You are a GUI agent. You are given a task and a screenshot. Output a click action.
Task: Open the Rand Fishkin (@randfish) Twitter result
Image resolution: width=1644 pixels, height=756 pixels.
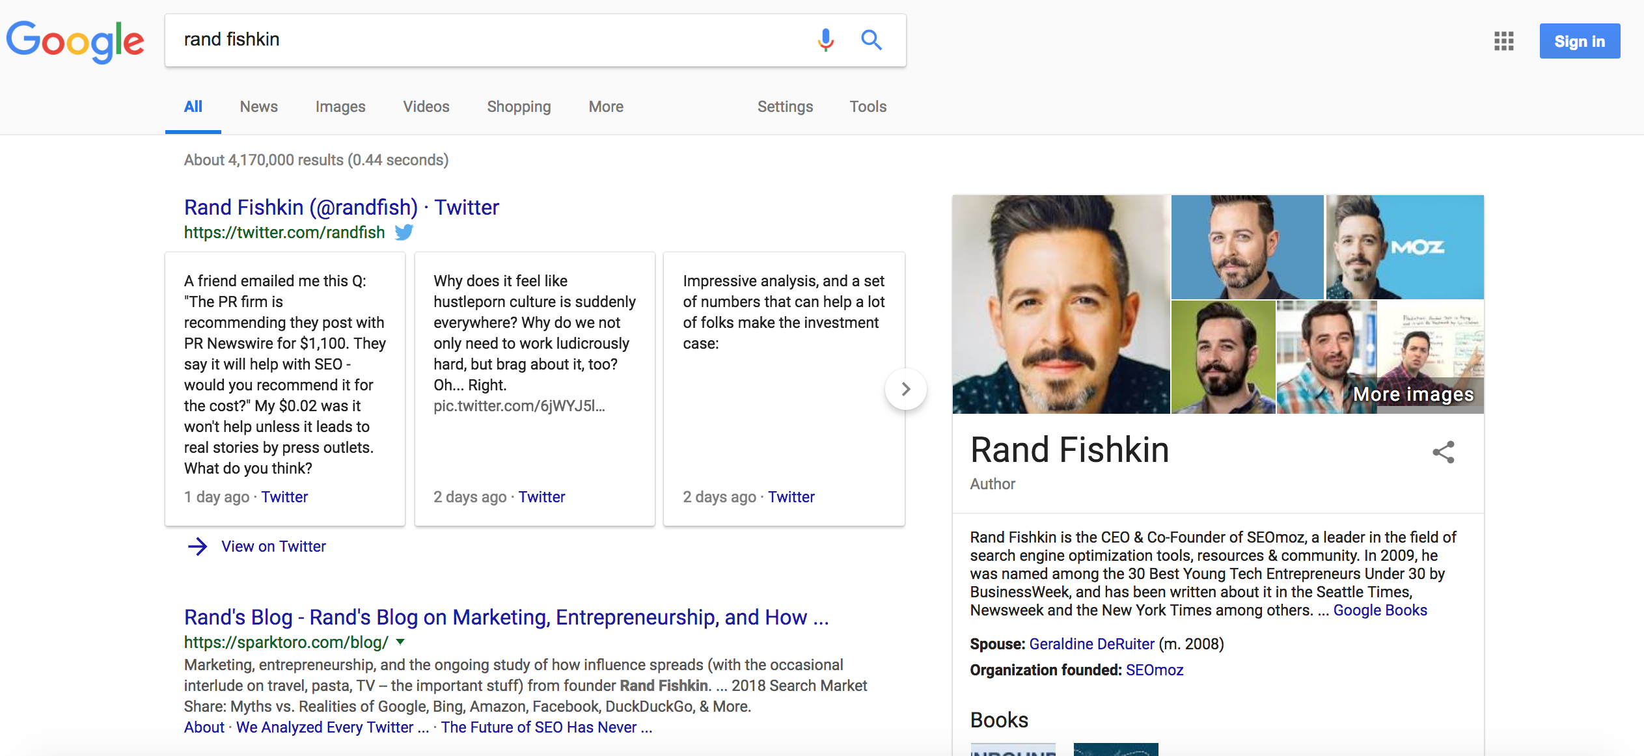pyautogui.click(x=341, y=207)
